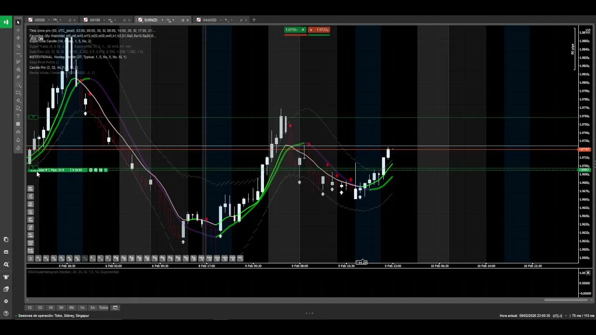Screen dimensions: 596x335
Task: Click shield protection icon on position label
Action: [x=90, y=170]
